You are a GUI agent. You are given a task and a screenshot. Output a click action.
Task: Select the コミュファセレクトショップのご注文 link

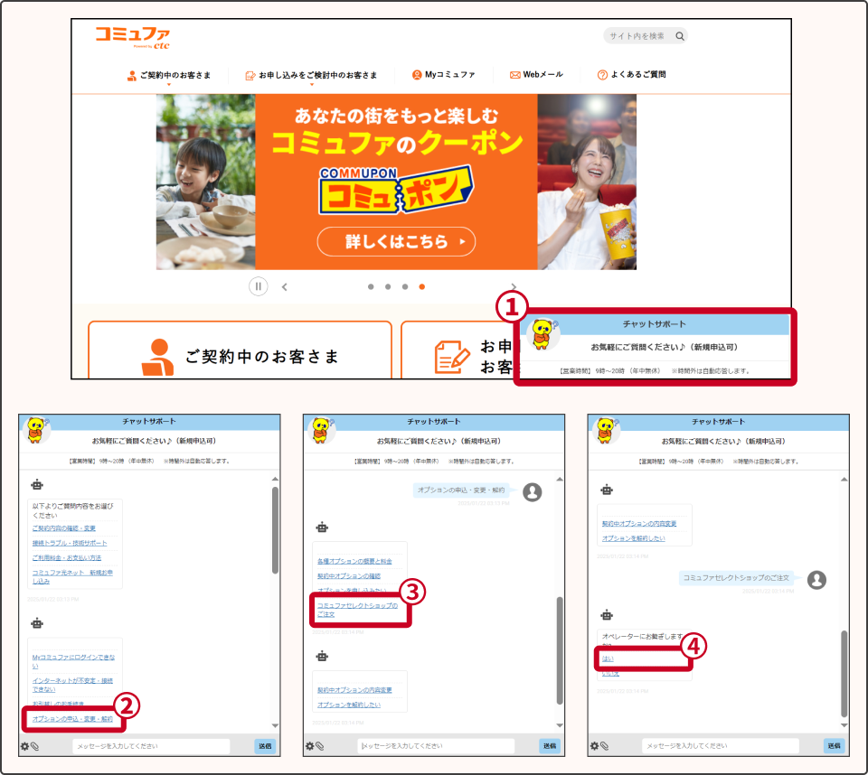pos(357,610)
